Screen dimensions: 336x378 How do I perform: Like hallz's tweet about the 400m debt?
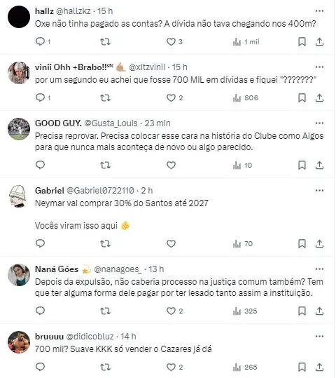(x=171, y=41)
